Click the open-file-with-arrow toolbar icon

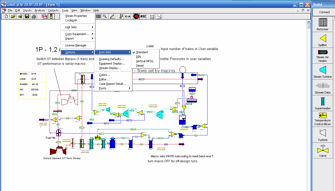(20, 16)
